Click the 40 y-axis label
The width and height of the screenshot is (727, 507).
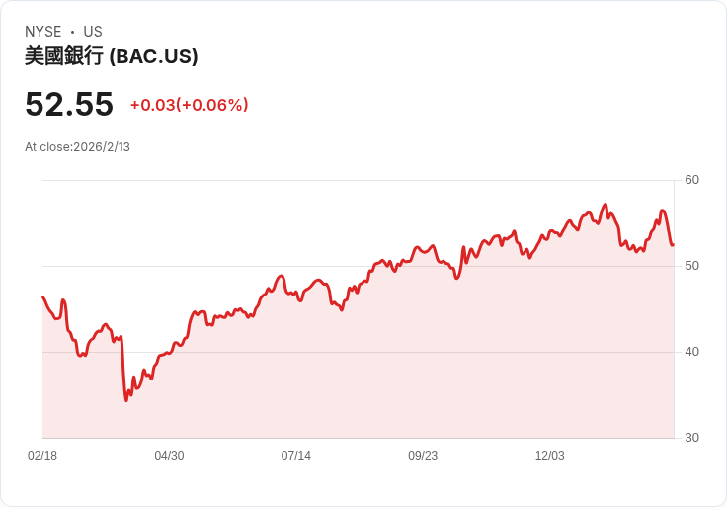[691, 352]
